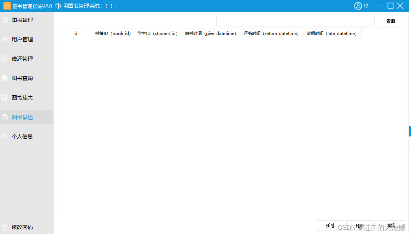Image resolution: width=411 pixels, height=234 pixels.
Task: Click the 新增 add button
Action: click(x=330, y=226)
